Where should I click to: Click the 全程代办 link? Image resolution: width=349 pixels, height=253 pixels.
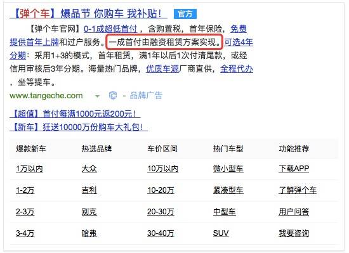click(x=237, y=69)
